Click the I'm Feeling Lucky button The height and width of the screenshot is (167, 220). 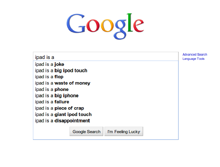click(124, 131)
